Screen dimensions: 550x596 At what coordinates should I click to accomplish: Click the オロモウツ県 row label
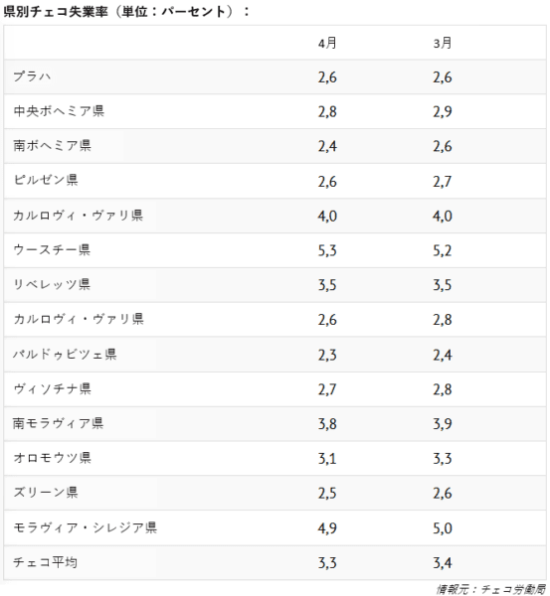[x=52, y=458]
